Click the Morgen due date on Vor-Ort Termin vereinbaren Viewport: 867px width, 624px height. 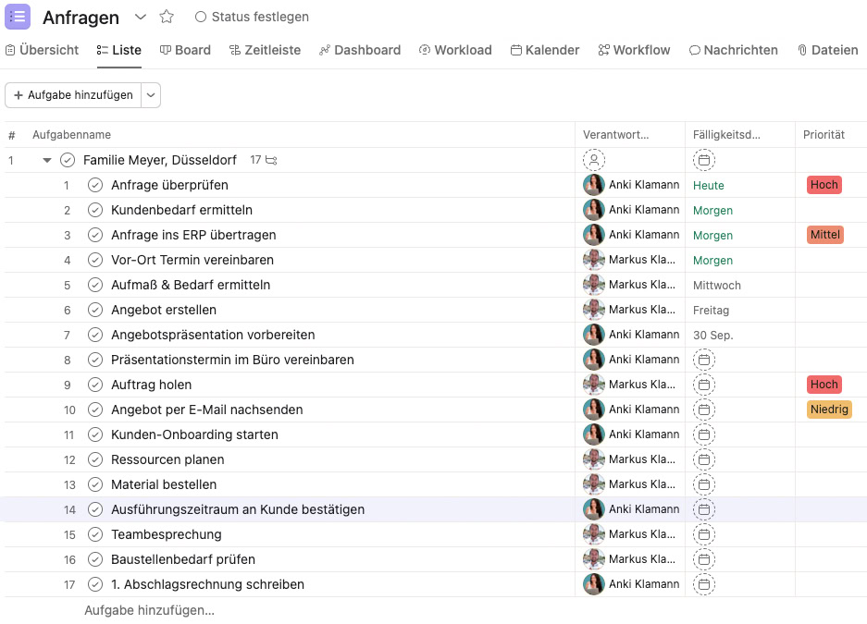[712, 260]
